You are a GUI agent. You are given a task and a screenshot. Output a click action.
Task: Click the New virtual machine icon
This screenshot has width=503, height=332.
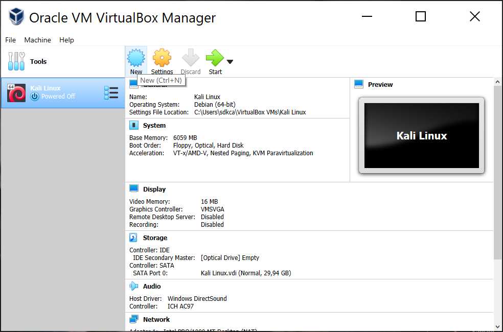click(136, 58)
